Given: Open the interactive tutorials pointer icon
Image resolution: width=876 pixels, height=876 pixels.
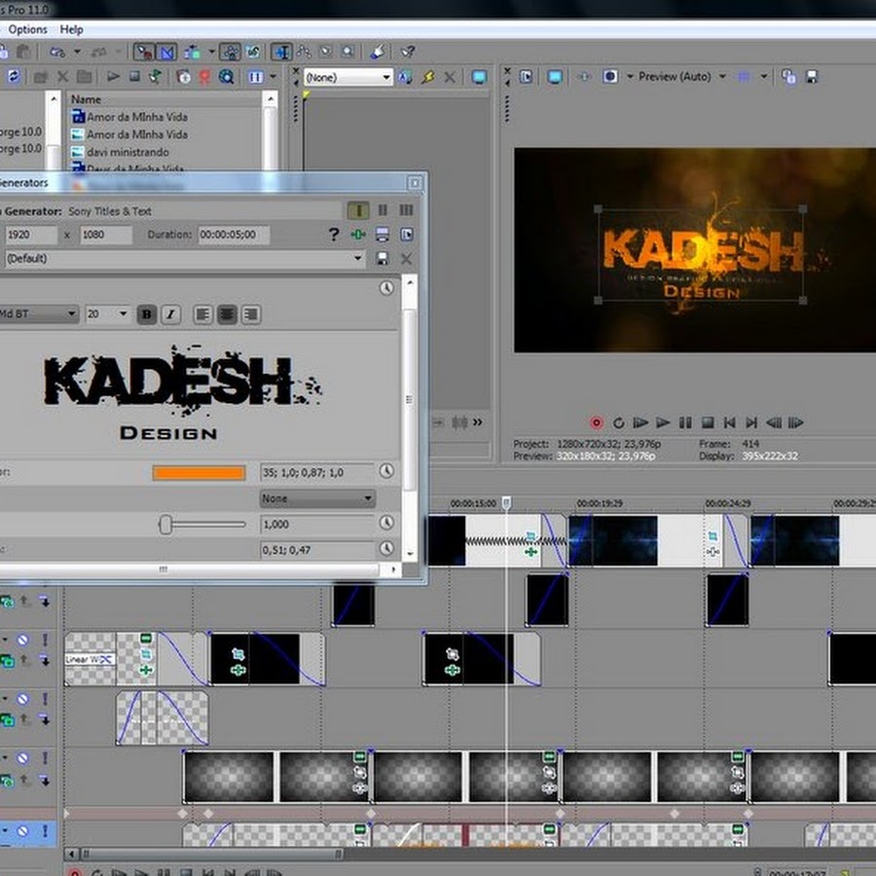Looking at the screenshot, I should [x=379, y=52].
